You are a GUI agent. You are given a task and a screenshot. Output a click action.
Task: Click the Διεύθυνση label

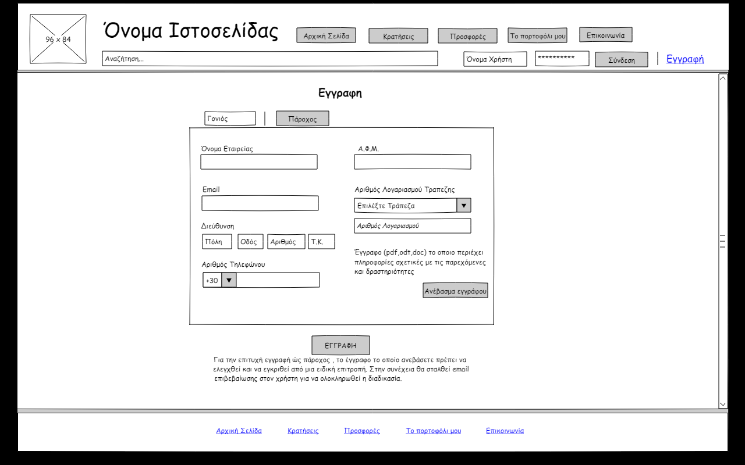(218, 226)
